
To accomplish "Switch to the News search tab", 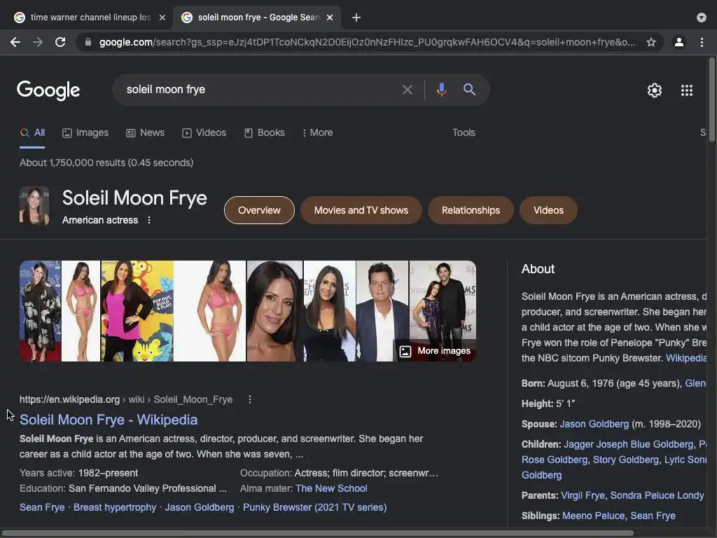I will pyautogui.click(x=146, y=132).
